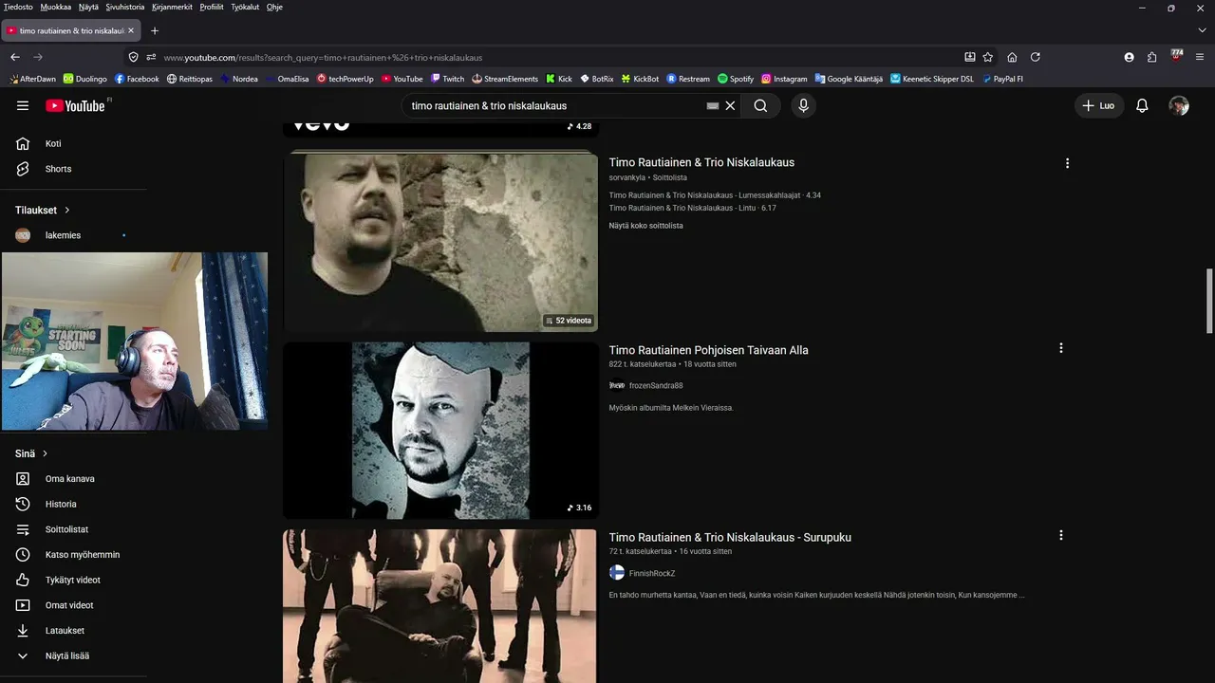Open the StreamElements bookmark
This screenshot has height=683, width=1215.
point(505,79)
